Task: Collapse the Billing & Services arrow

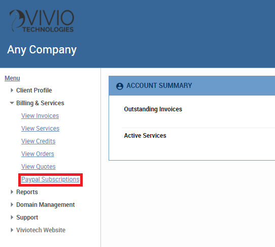Action: coord(12,103)
